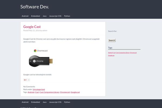Open the Googlecast tag below the post

click(x=75, y=92)
